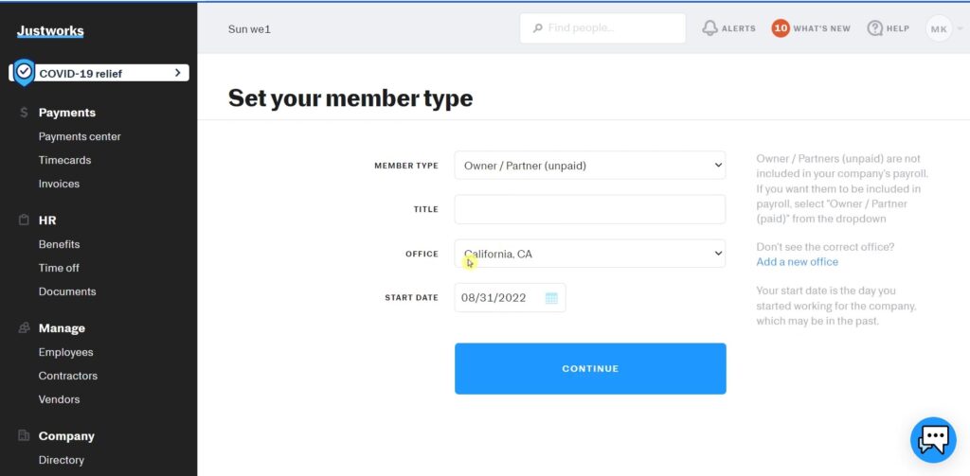This screenshot has width=970, height=476.
Task: Open Time off page
Action: coord(59,268)
